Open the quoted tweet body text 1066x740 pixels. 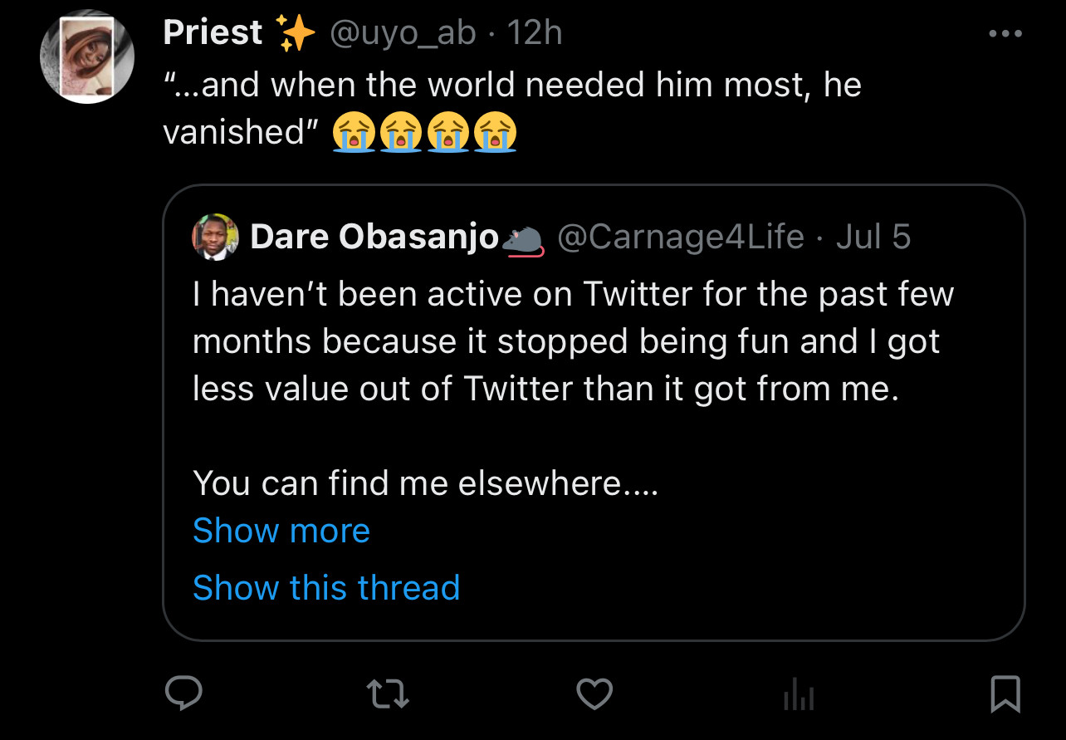click(573, 342)
